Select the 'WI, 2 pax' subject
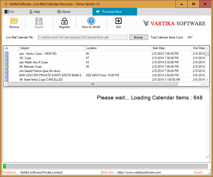213x177 pixels. tap(25, 58)
